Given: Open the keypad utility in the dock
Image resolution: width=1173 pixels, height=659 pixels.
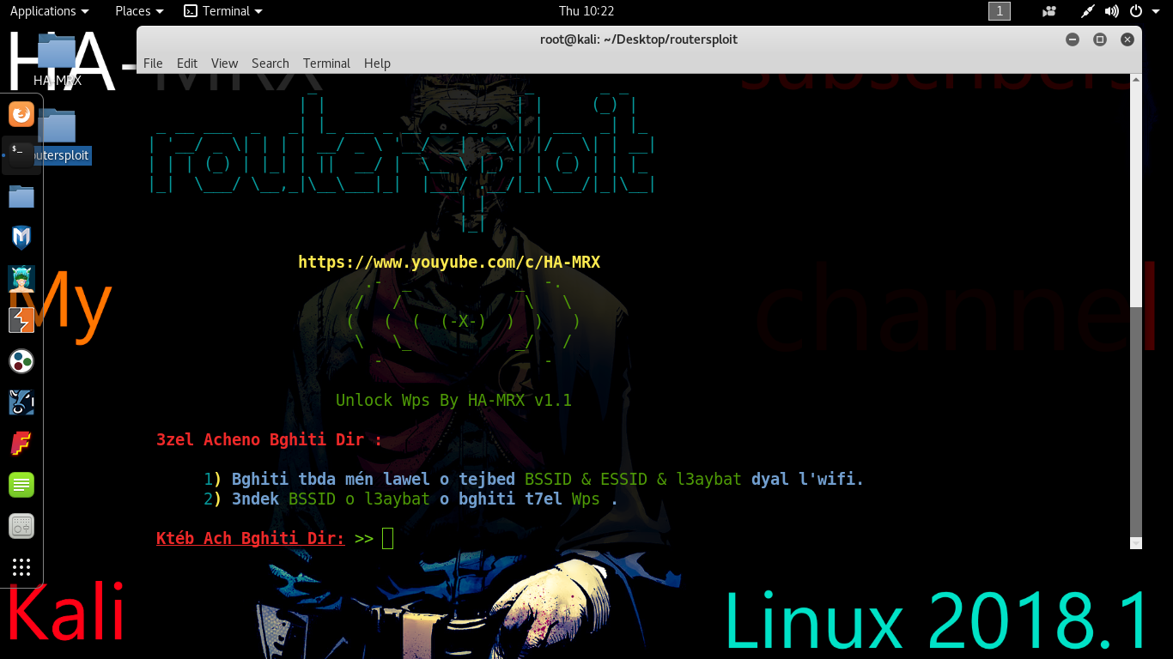Looking at the screenshot, I should pyautogui.click(x=21, y=526).
